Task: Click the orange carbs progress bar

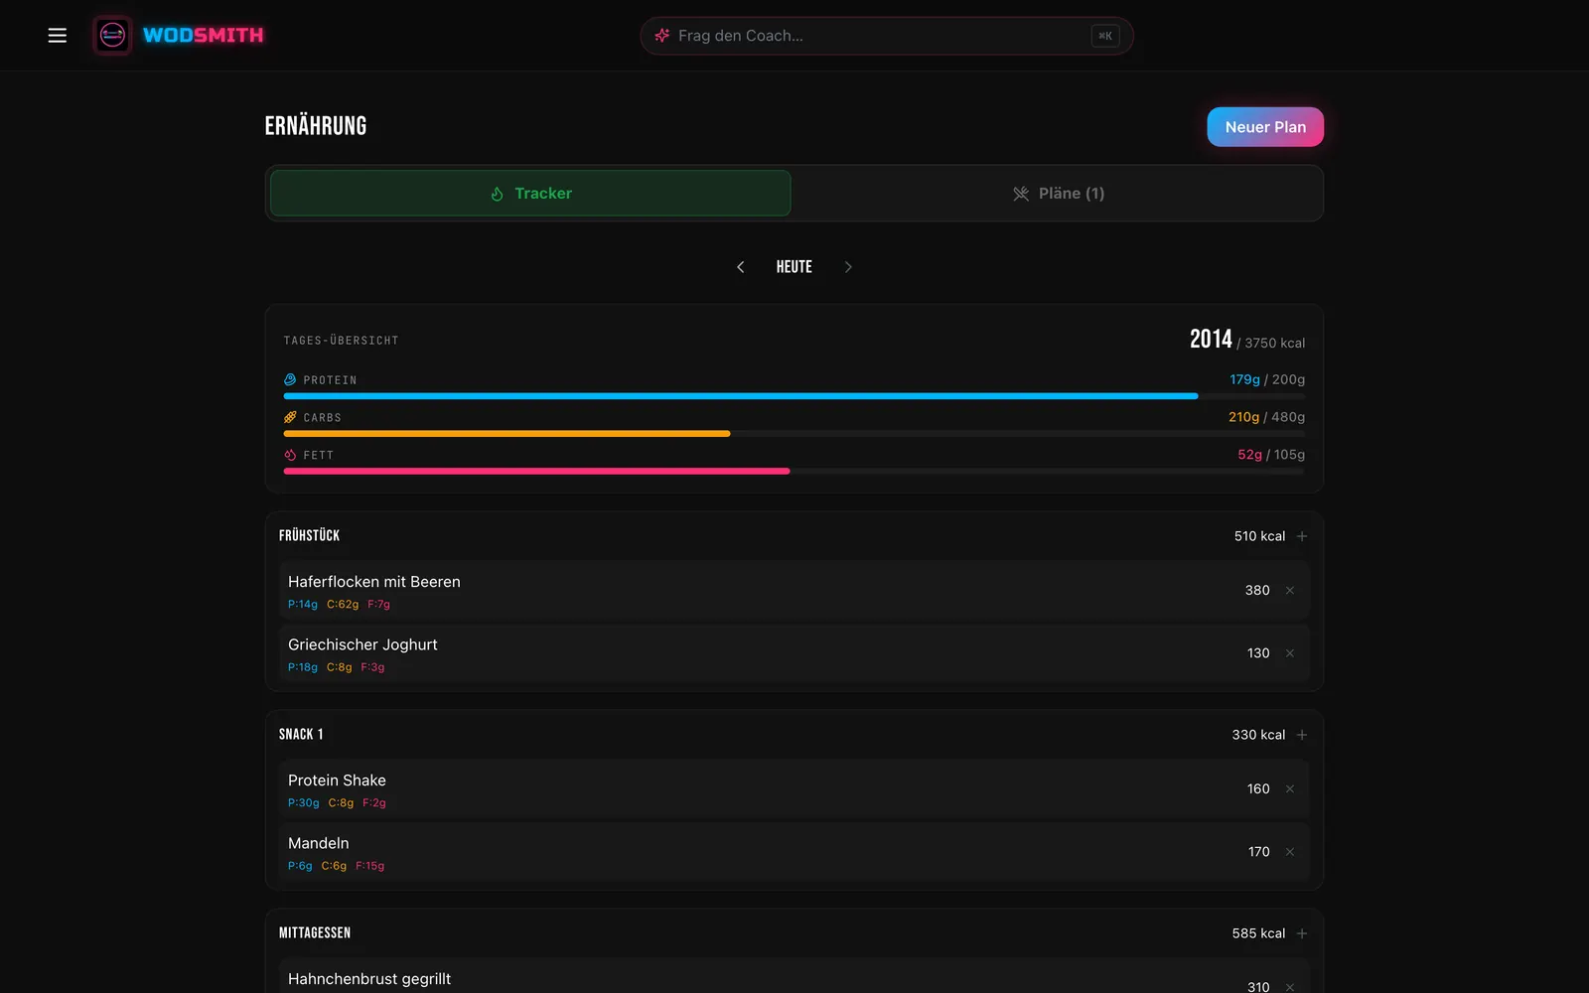Action: [506, 434]
